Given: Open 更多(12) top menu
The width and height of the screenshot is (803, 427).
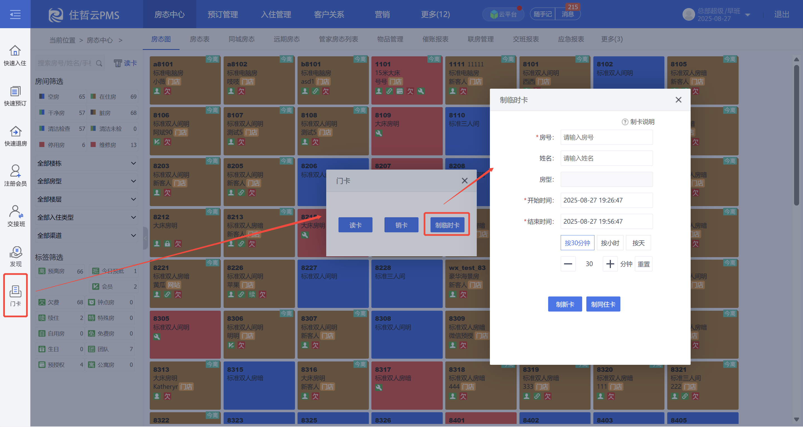Looking at the screenshot, I should pos(435,14).
